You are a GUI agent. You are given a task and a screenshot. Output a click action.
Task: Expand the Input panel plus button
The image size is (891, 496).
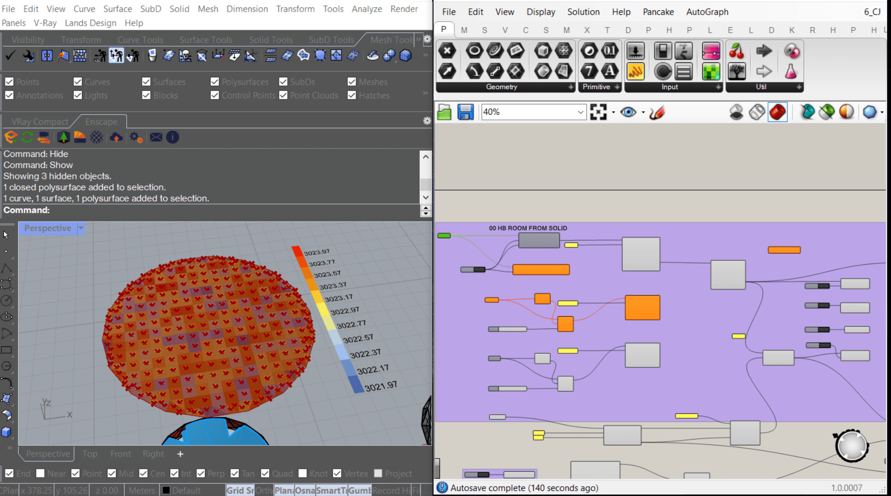click(x=718, y=87)
